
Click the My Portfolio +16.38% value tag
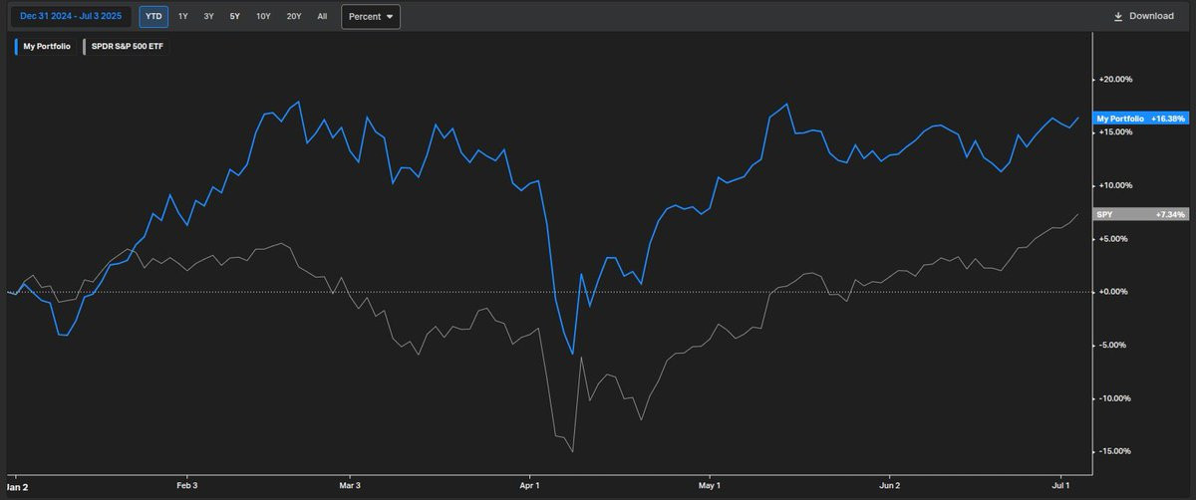click(1141, 118)
